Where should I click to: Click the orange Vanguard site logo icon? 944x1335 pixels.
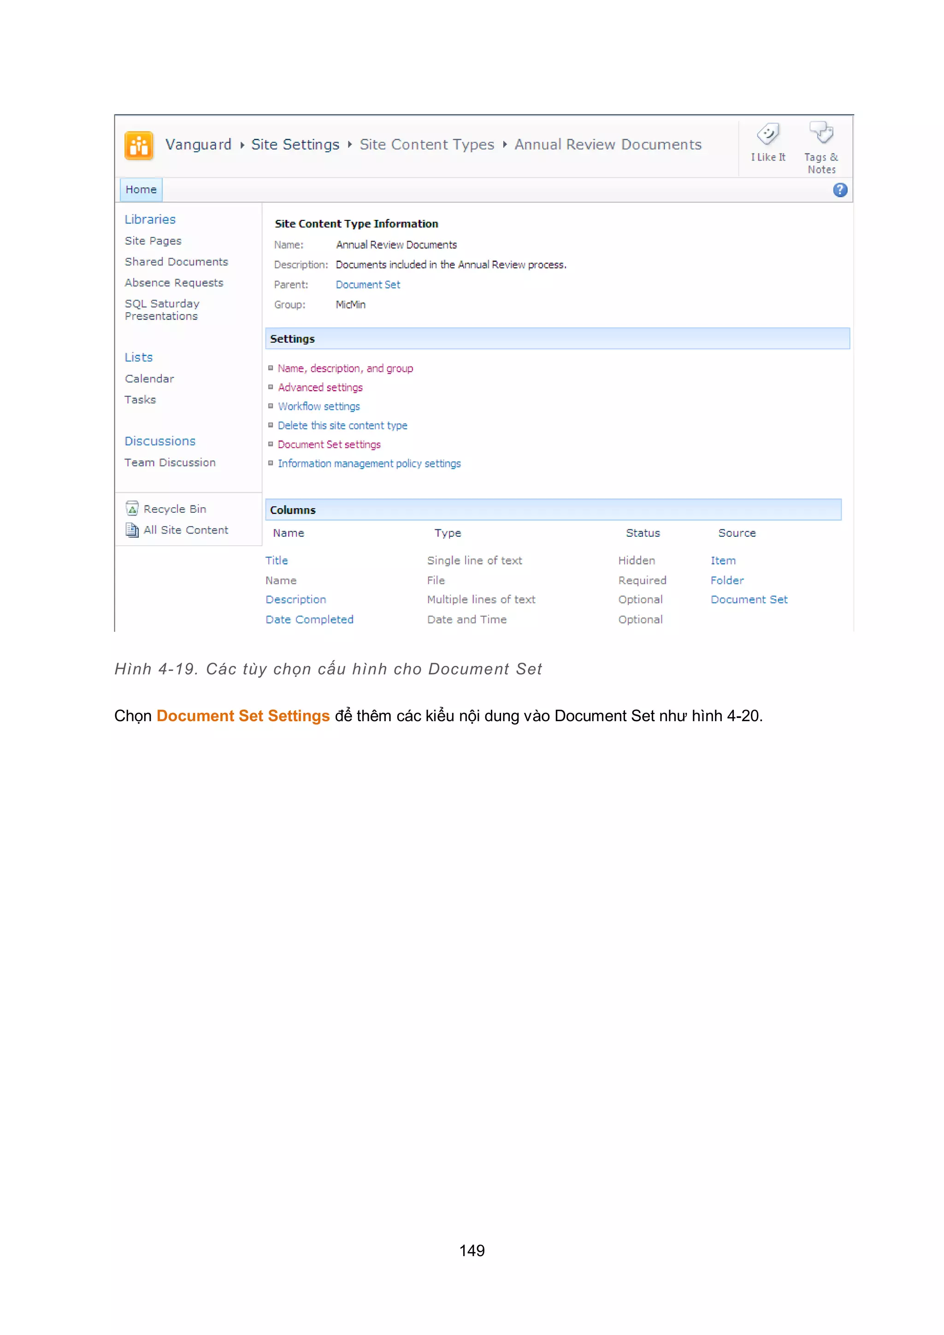[x=139, y=145]
